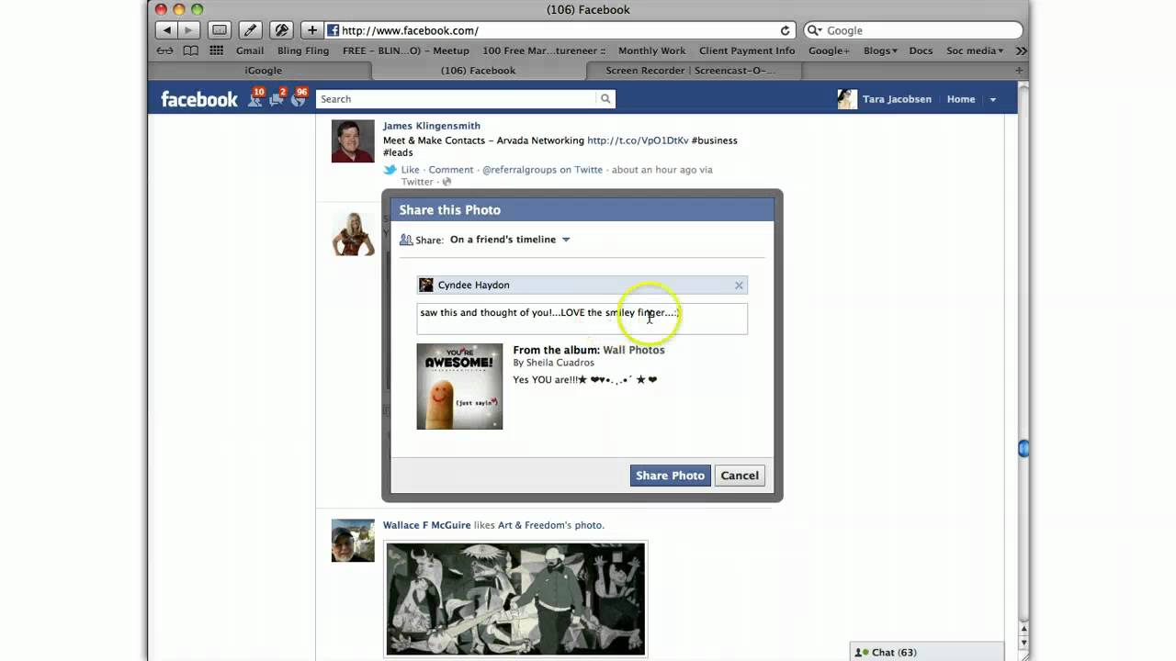
Task: Open Facebook friend requests icon
Action: [x=255, y=99]
